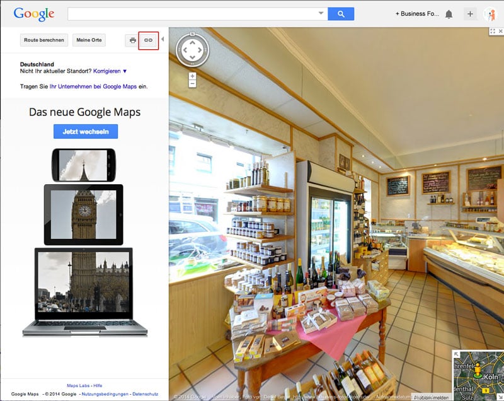
Task: Click the tablet Big Ben image
Action: click(x=84, y=214)
